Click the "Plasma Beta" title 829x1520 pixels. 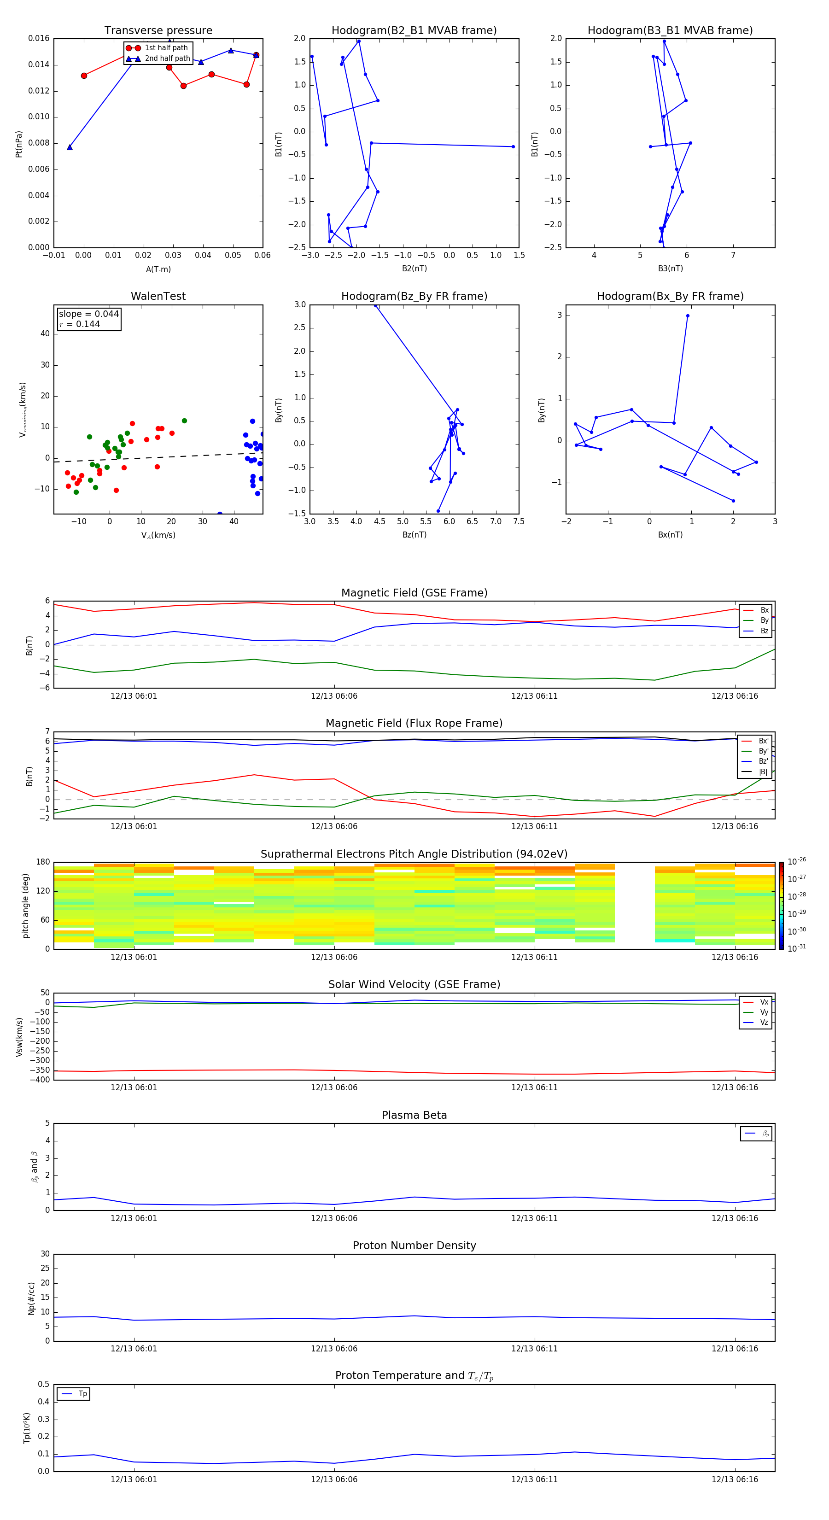[x=414, y=1115]
